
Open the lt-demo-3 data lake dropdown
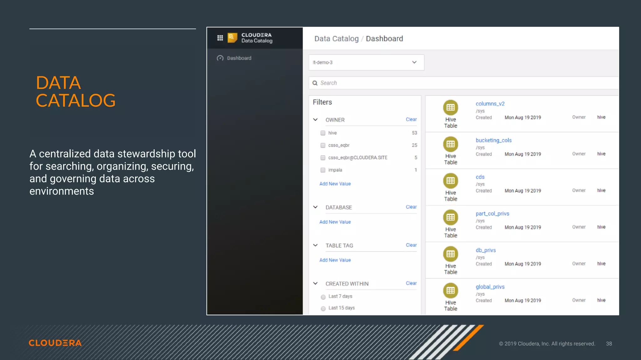coord(367,62)
